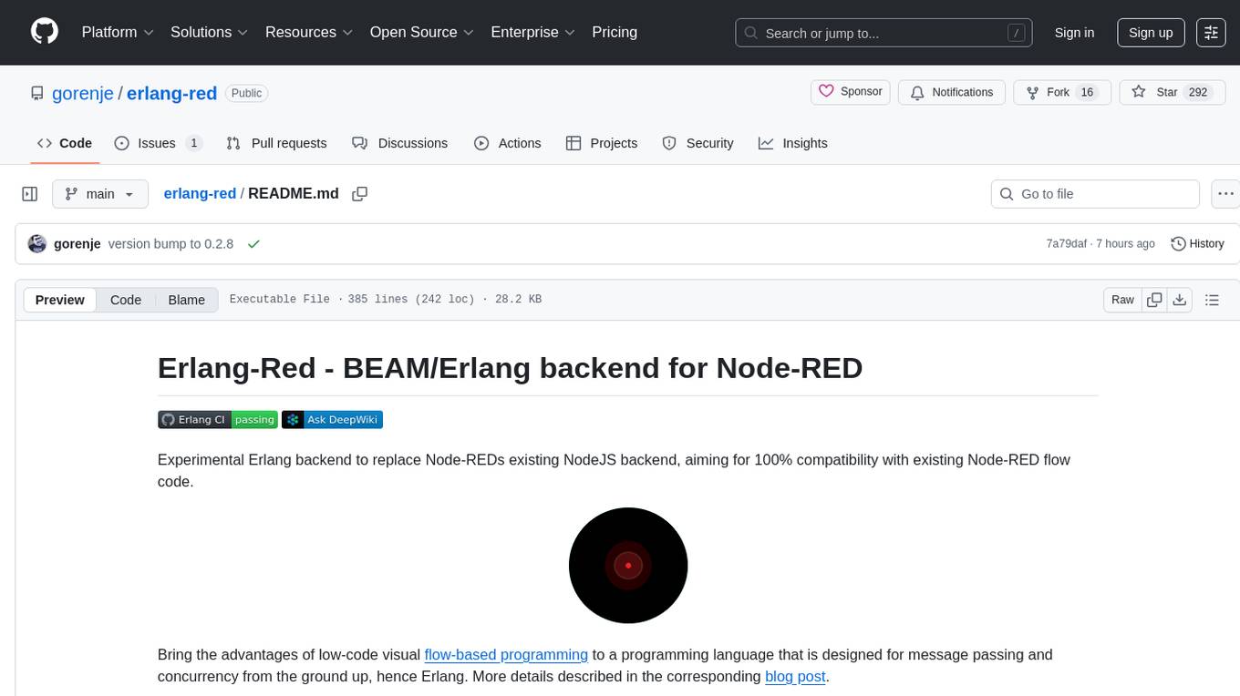This screenshot has width=1240, height=696.
Task: Click the Star count 292
Action: pos(1198,92)
